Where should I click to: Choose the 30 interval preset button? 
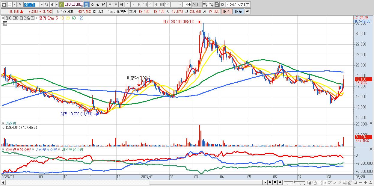coord(156,4)
